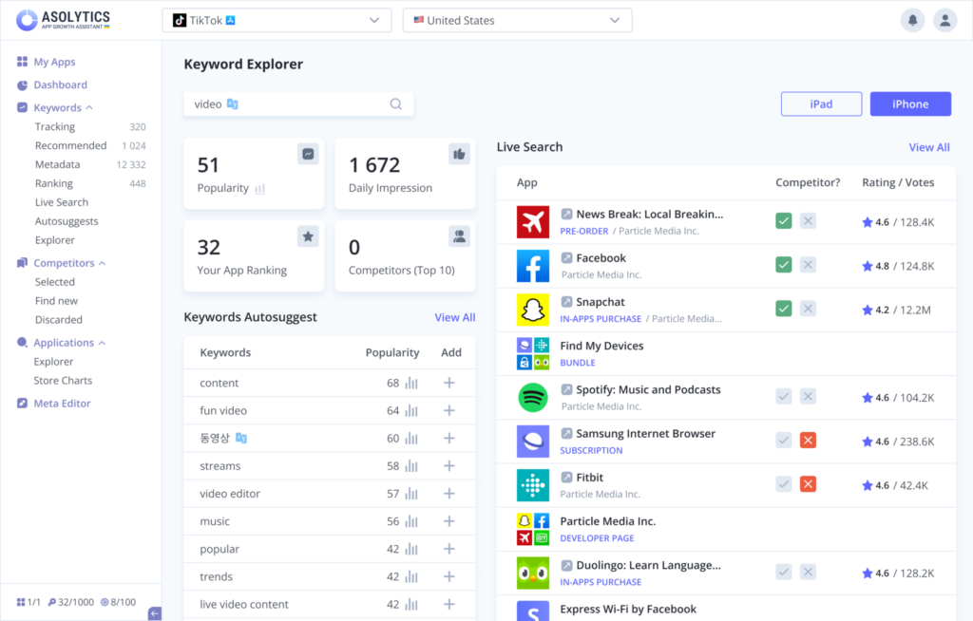Collapse the sidebar with arrow button

[155, 613]
